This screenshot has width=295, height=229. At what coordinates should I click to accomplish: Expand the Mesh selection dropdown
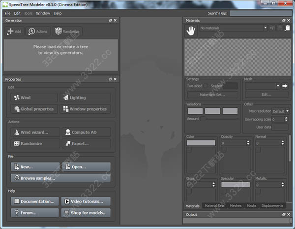pyautogui.click(x=278, y=86)
